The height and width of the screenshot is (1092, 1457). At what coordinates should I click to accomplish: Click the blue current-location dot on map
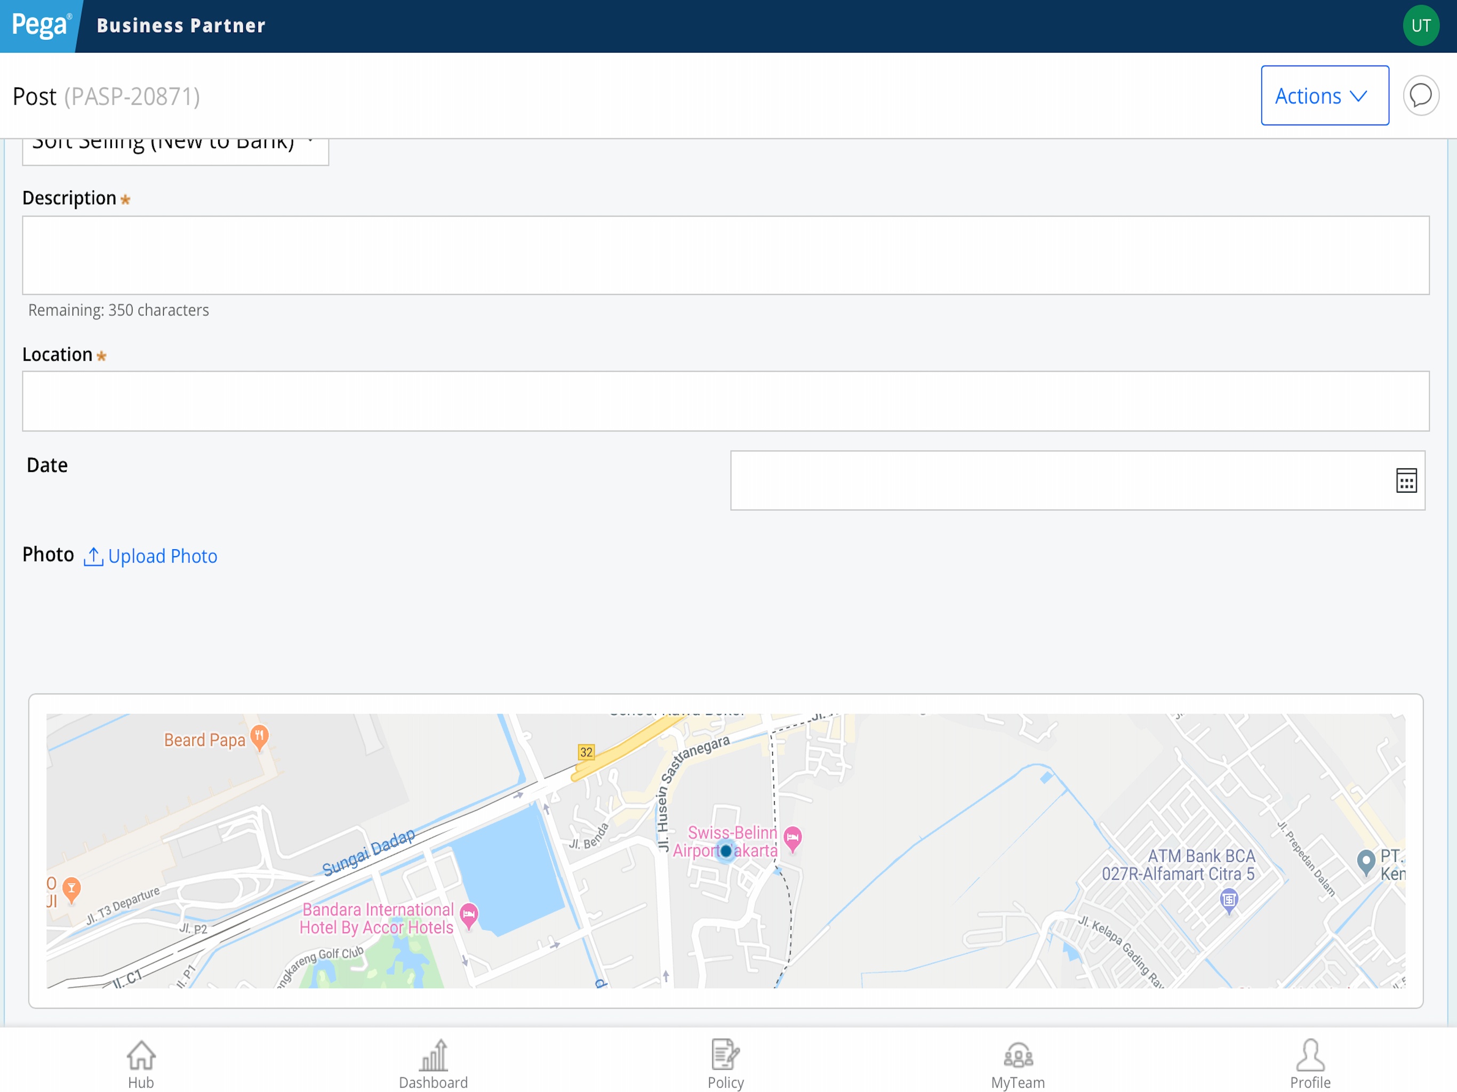tap(725, 851)
